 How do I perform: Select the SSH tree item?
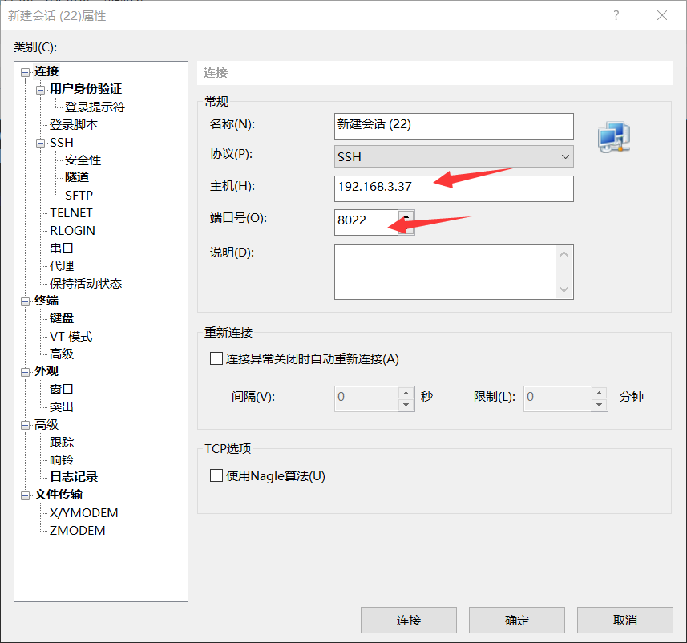tap(62, 143)
